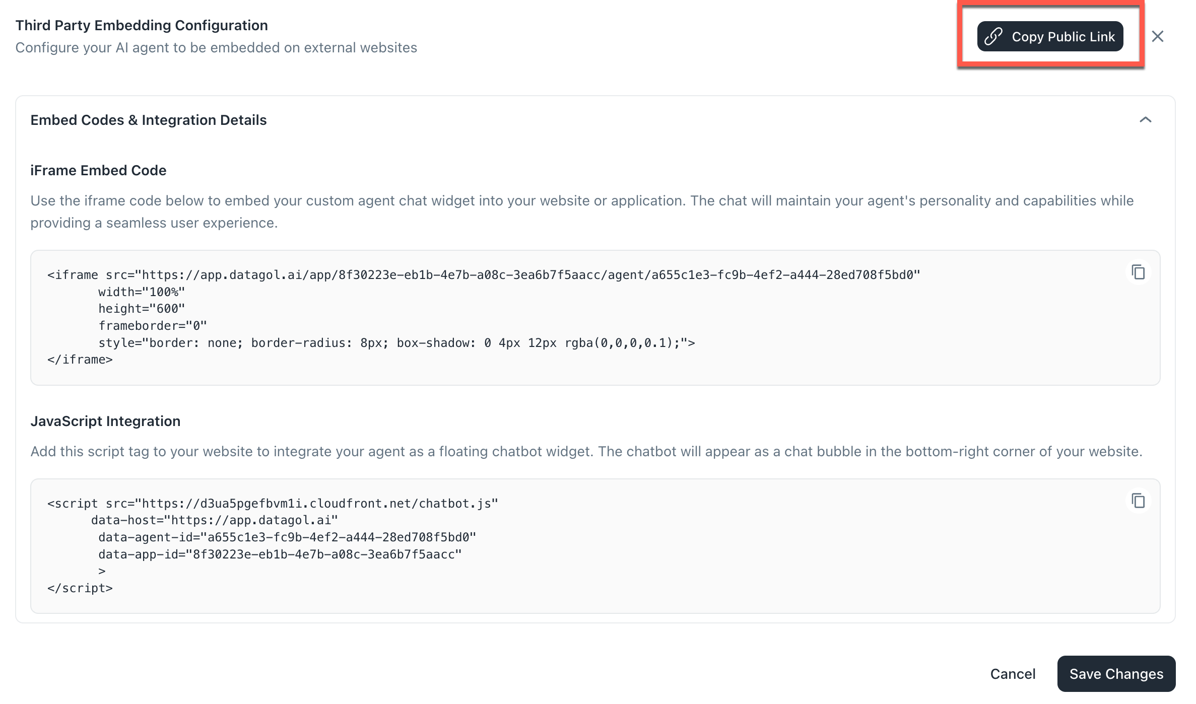Viewport: 1196px width, 704px height.
Task: Click the chatbot.js script src line
Action: [x=273, y=504]
